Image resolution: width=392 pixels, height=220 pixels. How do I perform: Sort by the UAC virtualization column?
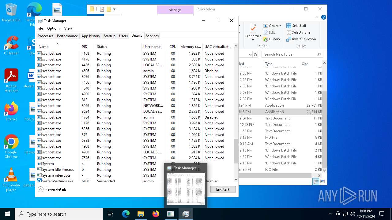218,47
